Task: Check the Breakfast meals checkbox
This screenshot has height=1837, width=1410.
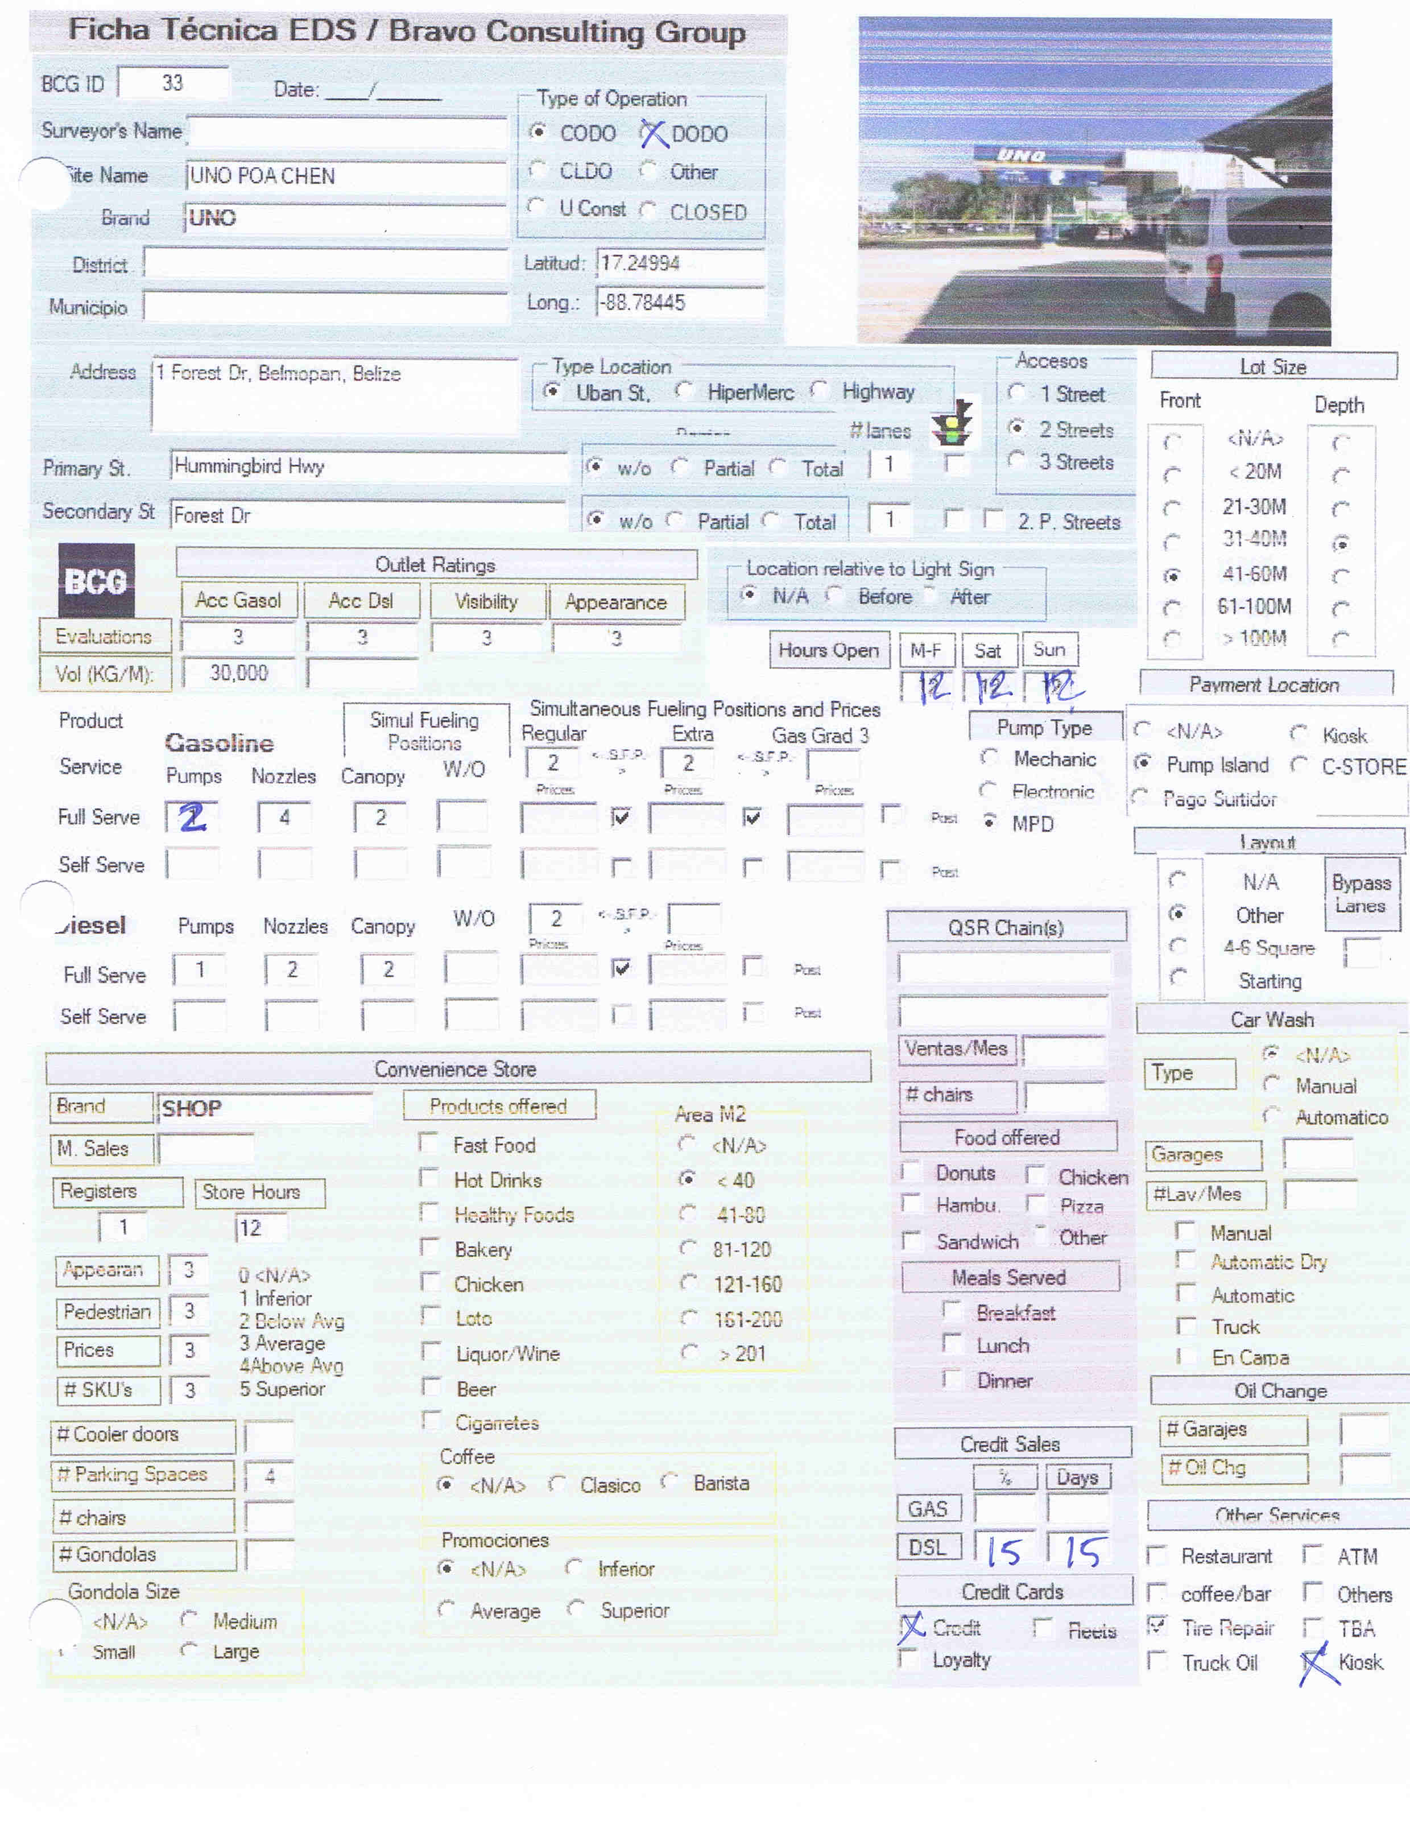Action: click(x=953, y=1311)
